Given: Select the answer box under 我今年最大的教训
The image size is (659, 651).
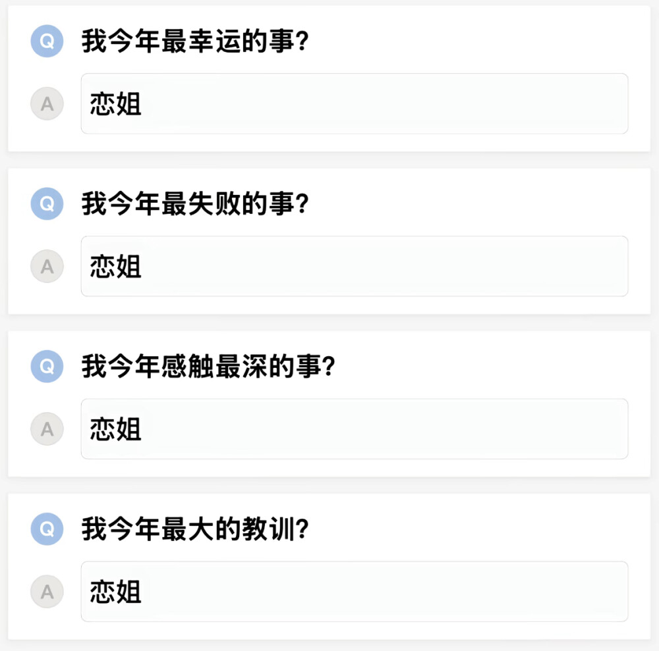Looking at the screenshot, I should (355, 592).
